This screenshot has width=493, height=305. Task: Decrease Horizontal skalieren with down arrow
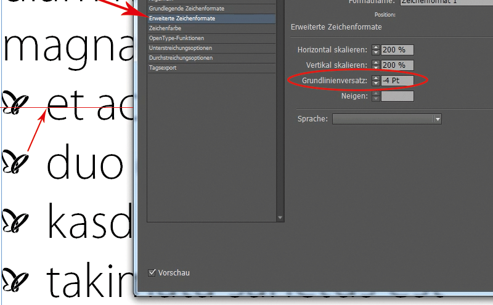(x=376, y=52)
